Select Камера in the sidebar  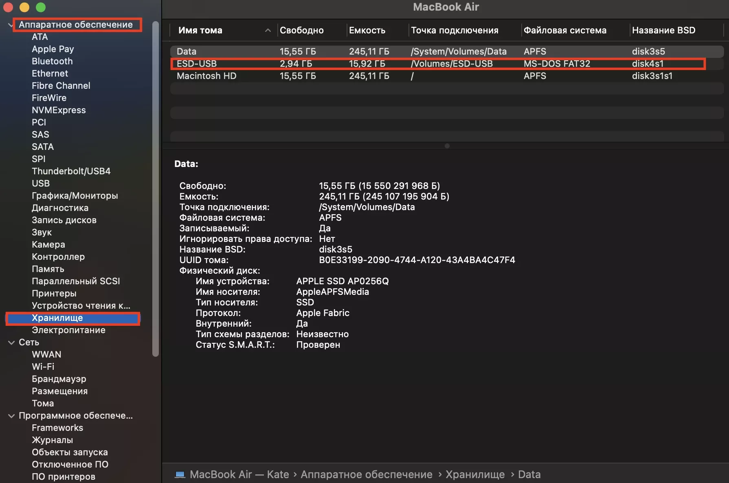tap(48, 244)
